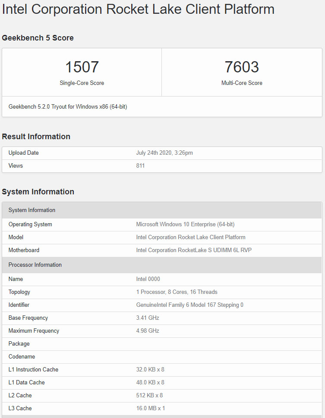Click the System Information section heading

pyautogui.click(x=38, y=192)
